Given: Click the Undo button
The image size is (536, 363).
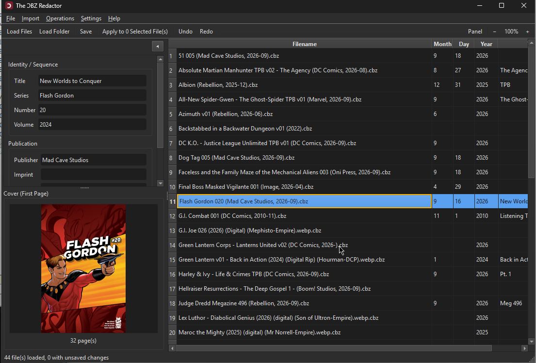Looking at the screenshot, I should click(185, 32).
